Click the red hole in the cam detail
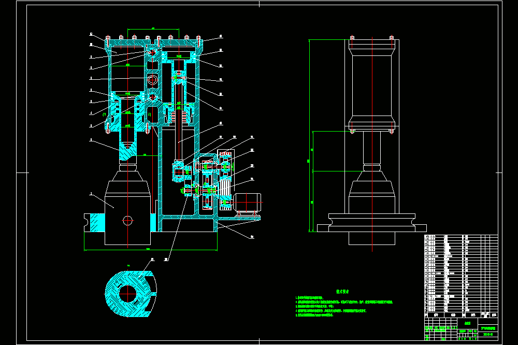Viewport: 518px width, 345px height. [127, 293]
